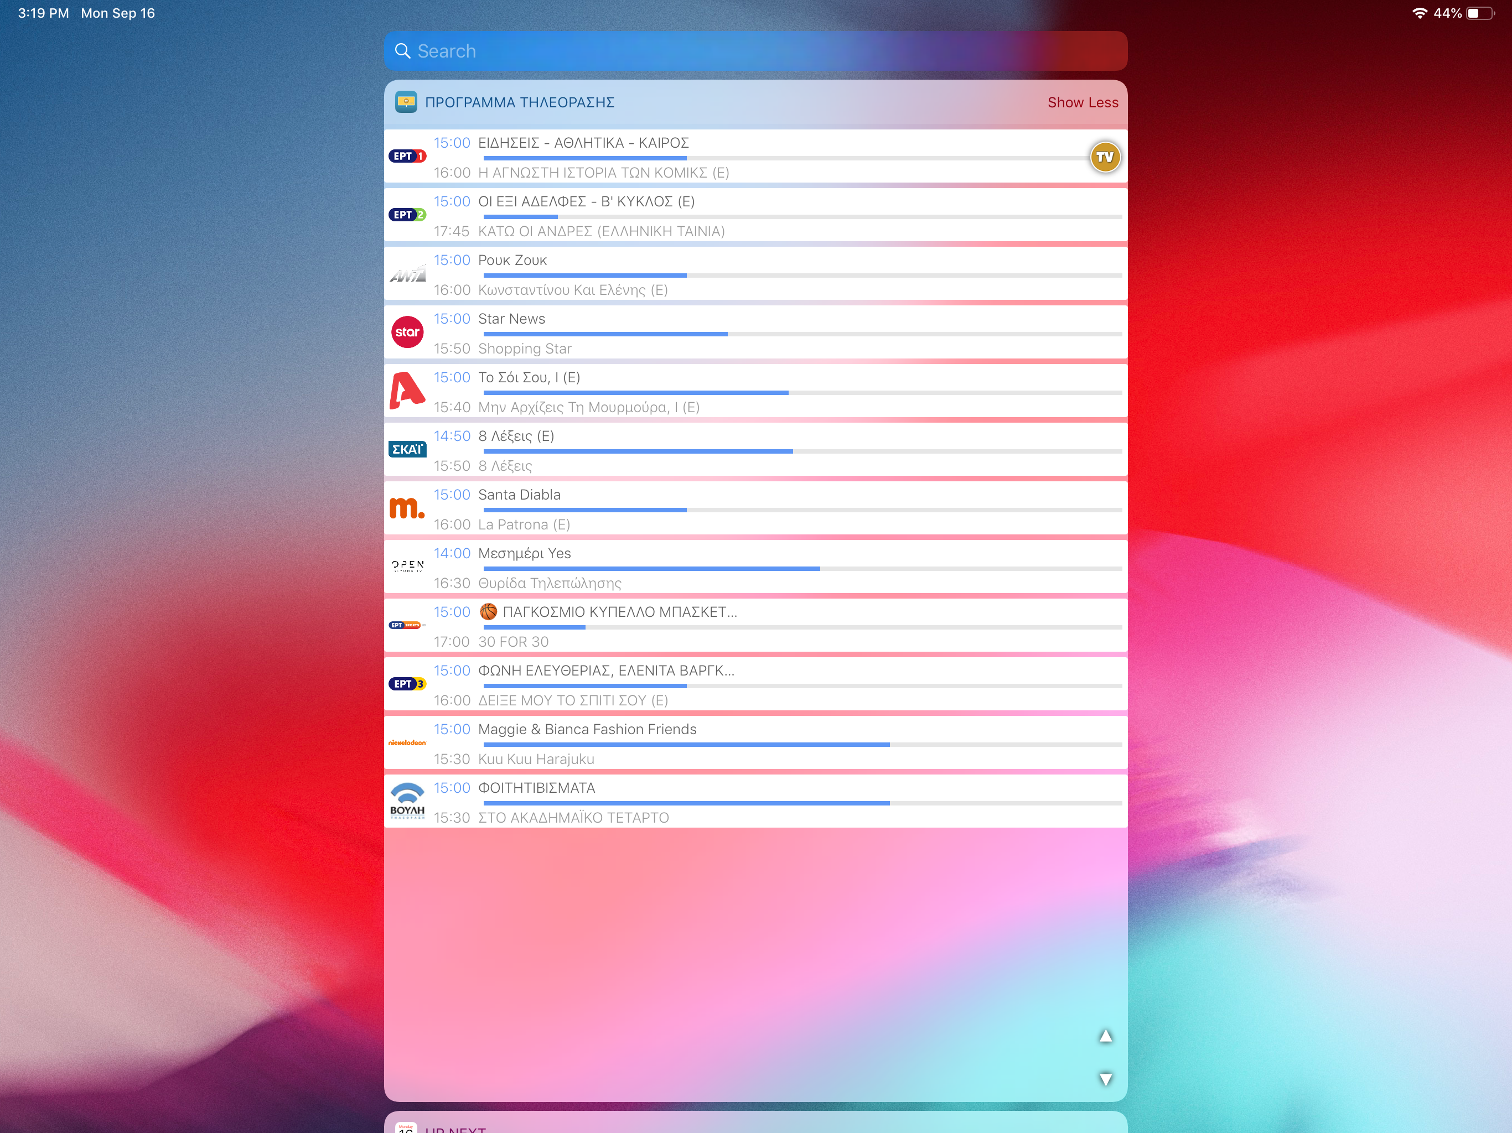This screenshot has height=1133, width=1512.
Task: Select the Santa Diabla program
Action: pos(519,495)
